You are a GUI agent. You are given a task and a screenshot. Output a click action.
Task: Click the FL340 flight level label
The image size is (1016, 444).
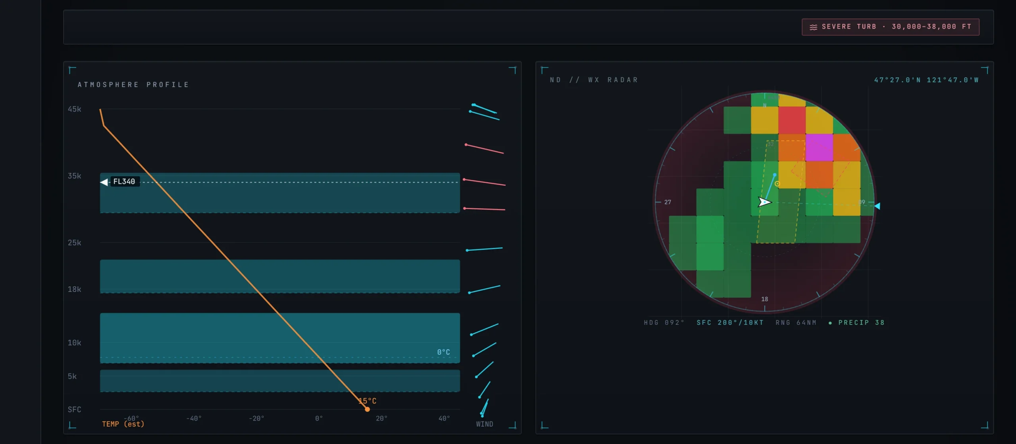click(124, 181)
